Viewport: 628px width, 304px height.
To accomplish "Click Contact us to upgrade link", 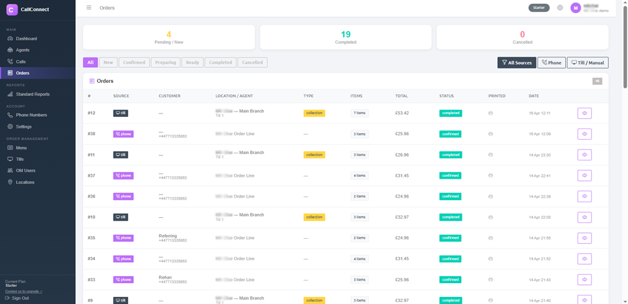I will point(24,292).
